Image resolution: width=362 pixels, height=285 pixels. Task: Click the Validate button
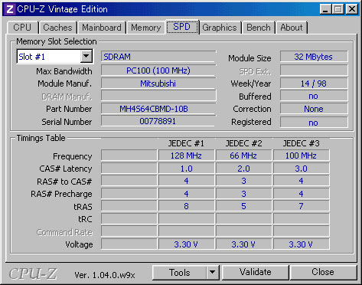[256, 272]
